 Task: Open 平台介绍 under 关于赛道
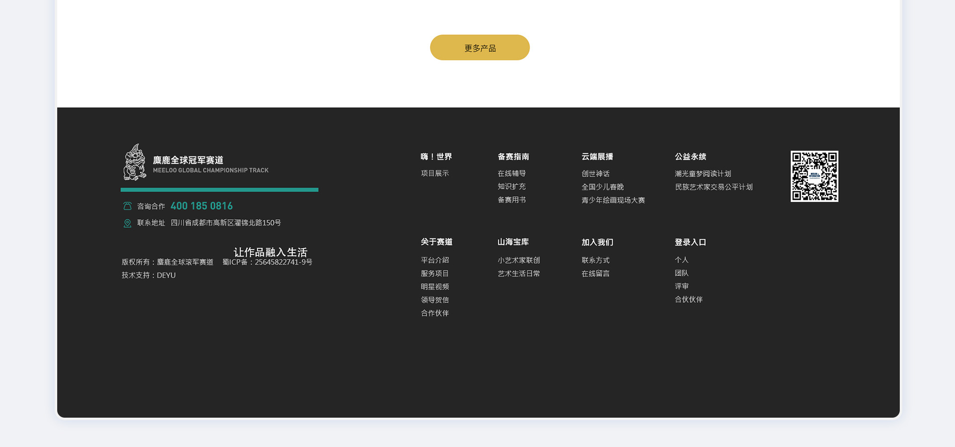click(435, 260)
